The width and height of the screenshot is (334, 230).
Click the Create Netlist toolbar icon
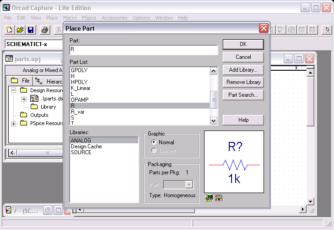[x=291, y=30]
